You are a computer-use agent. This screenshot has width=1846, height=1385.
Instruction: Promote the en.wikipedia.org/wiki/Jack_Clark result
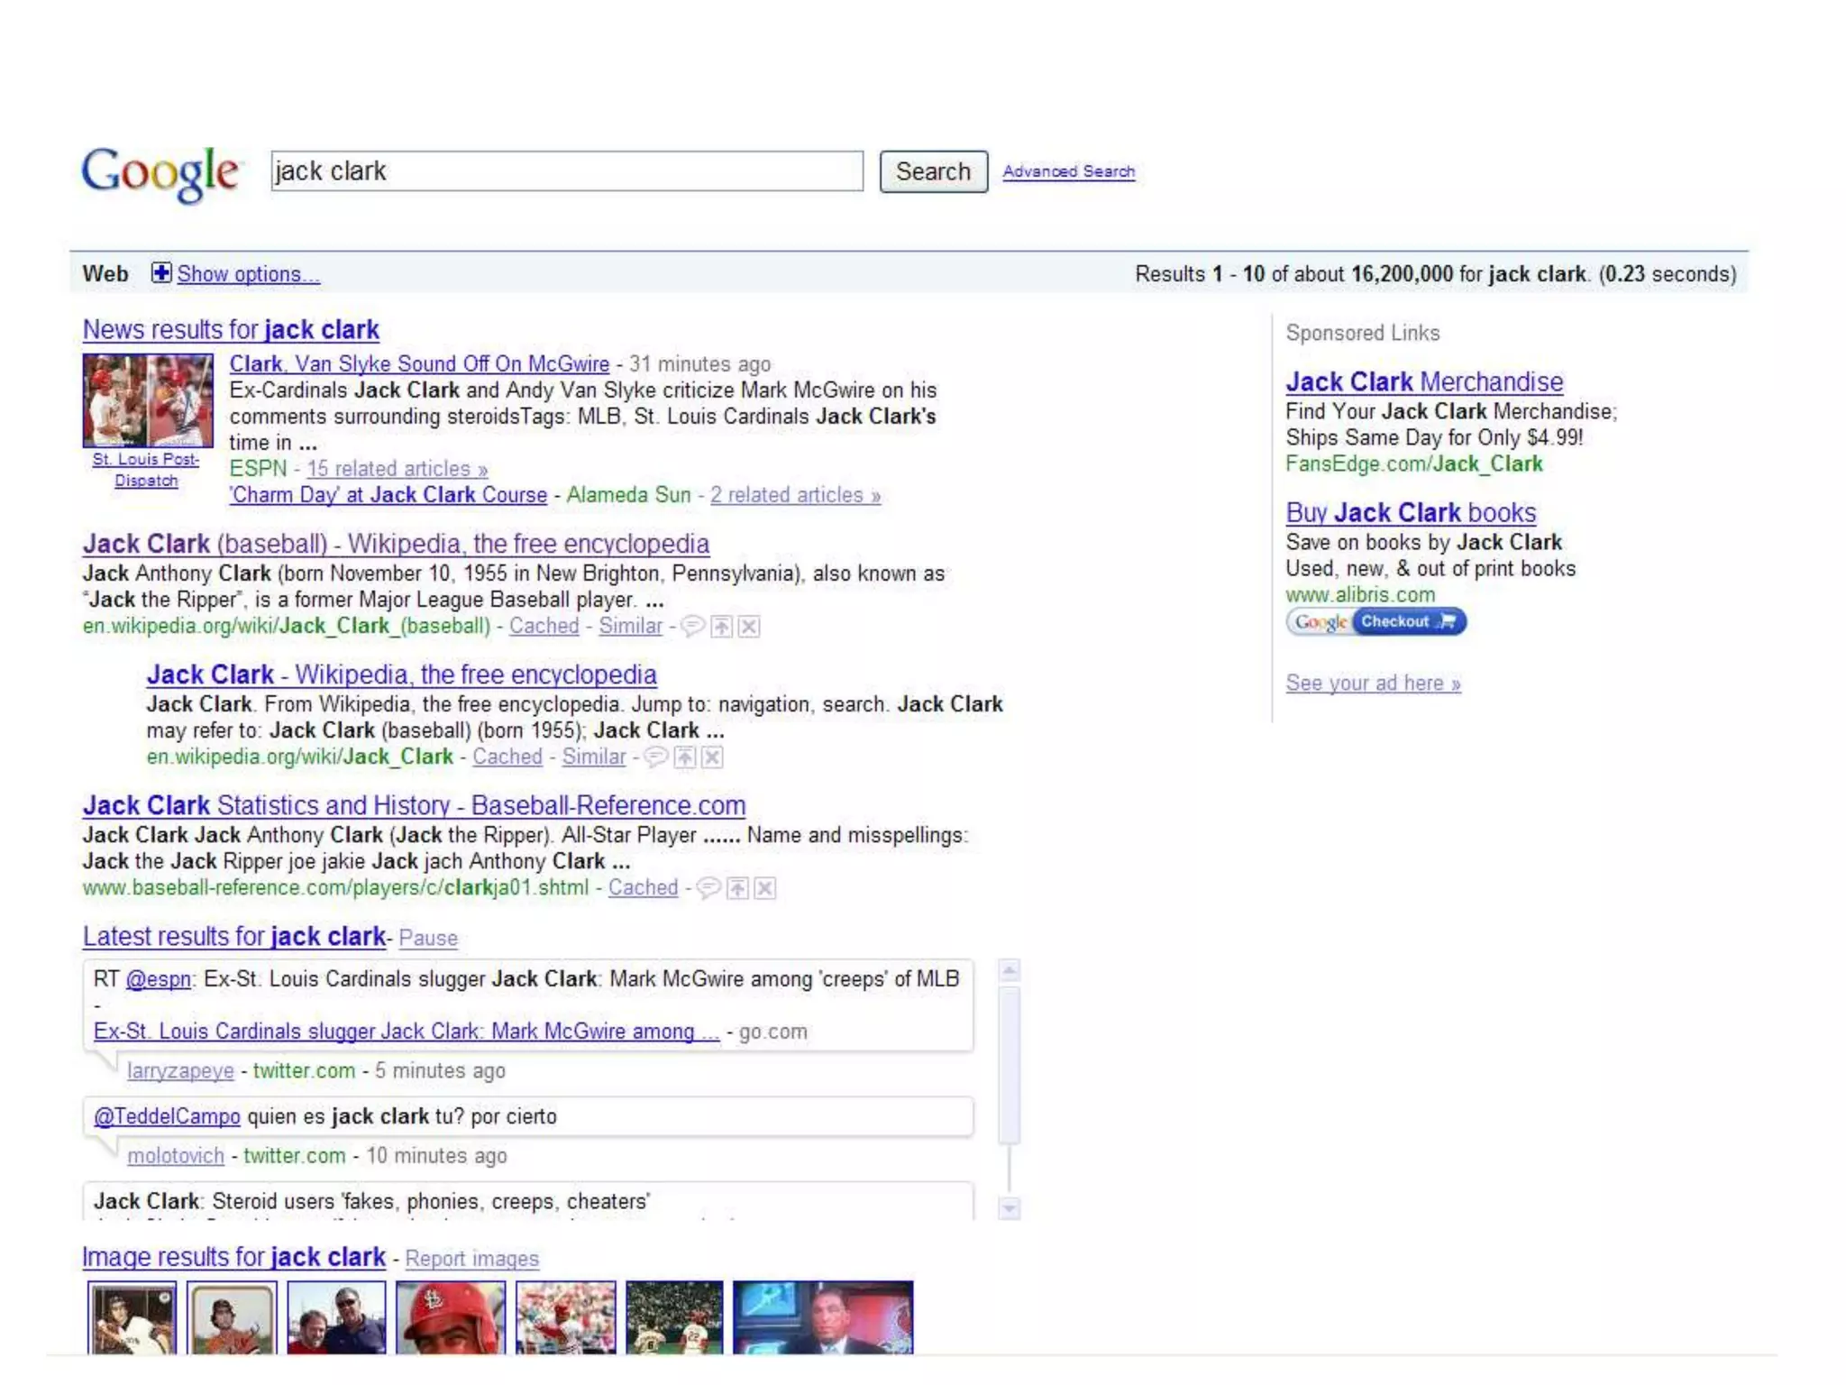(685, 757)
